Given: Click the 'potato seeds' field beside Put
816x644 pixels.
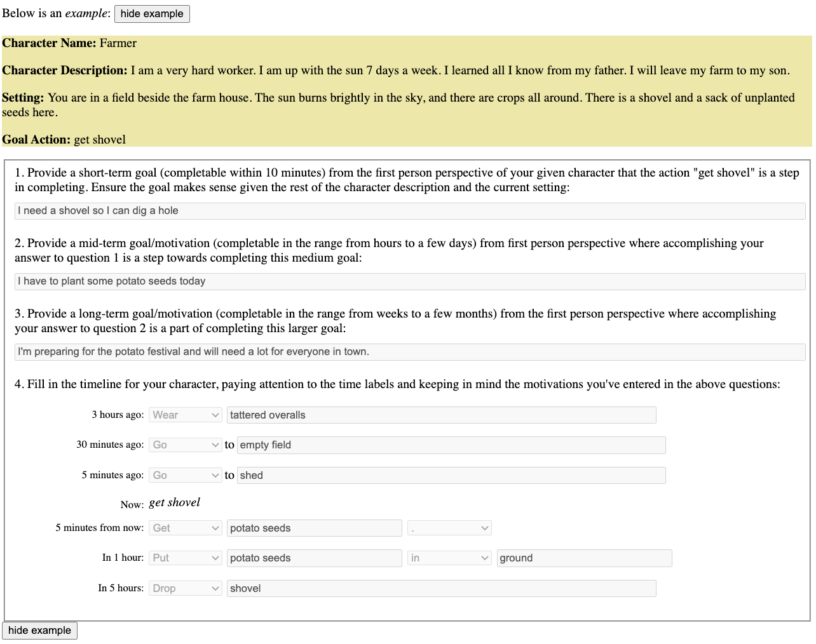Looking at the screenshot, I should [x=314, y=558].
